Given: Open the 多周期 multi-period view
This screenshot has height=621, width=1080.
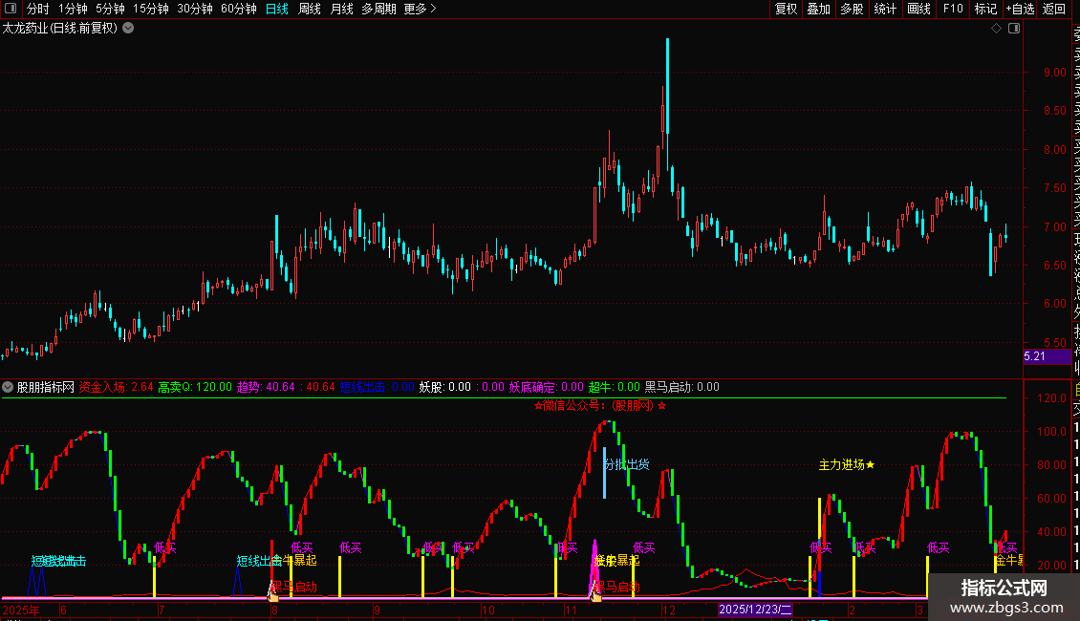Looking at the screenshot, I should coord(378,9).
